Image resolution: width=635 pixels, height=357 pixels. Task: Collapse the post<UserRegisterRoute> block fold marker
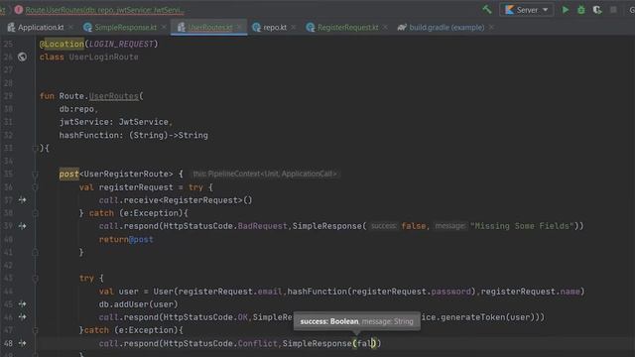pos(36,175)
